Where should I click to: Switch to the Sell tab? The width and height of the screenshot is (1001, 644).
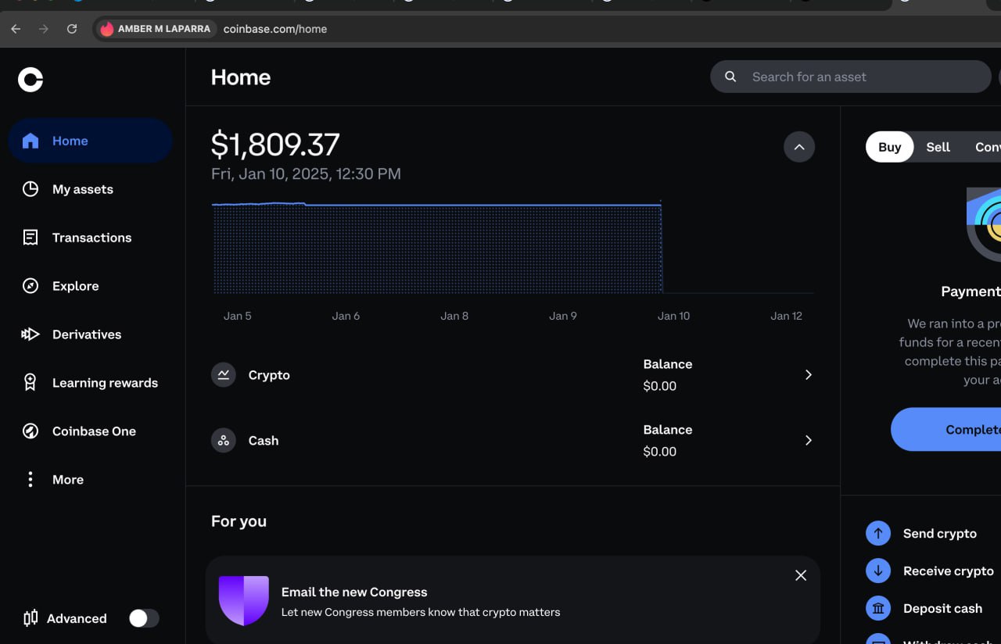click(x=938, y=147)
